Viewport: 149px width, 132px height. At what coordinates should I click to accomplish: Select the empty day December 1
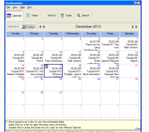point(15,44)
